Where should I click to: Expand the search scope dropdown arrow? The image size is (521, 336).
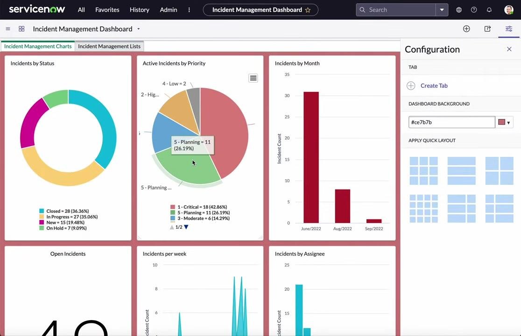[442, 10]
